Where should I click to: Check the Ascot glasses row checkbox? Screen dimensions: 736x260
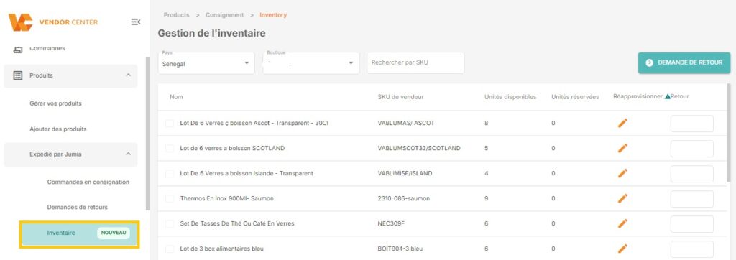pyautogui.click(x=170, y=123)
